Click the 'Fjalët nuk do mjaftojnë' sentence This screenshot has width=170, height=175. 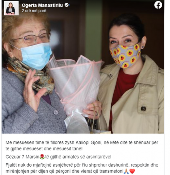tap(82, 168)
